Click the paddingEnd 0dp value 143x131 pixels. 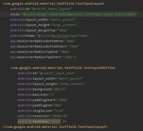click(x=58, y=106)
